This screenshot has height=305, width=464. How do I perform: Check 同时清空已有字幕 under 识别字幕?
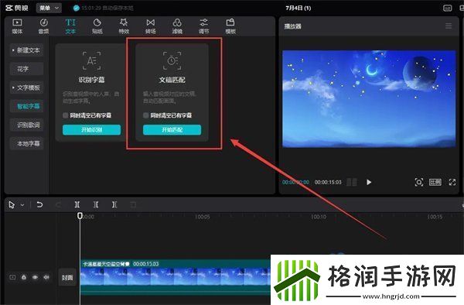(66, 115)
